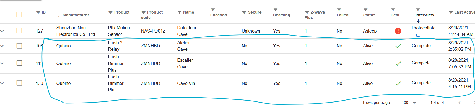Go to the previous page arrow
Screen dimensions: 475x105
460,103
